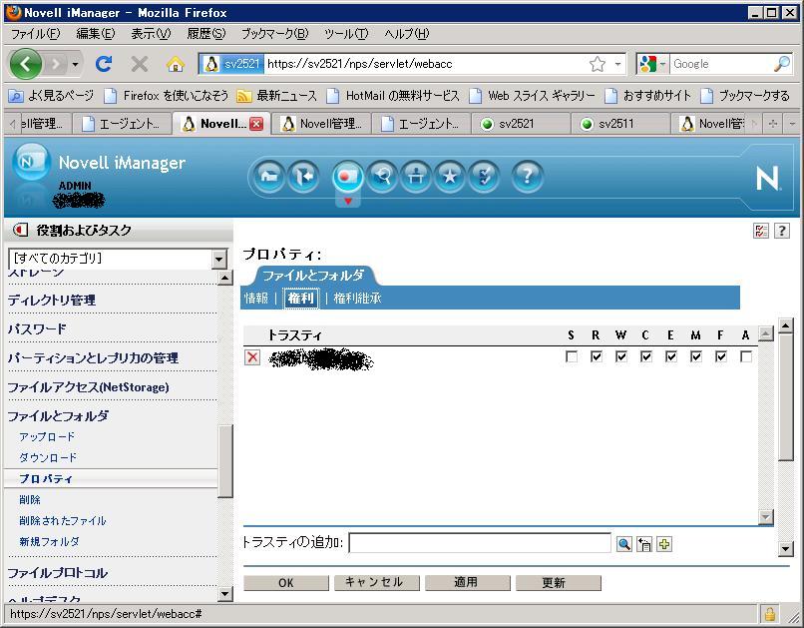
Task: Open the ブックマーク(B) menu
Action: (x=275, y=34)
